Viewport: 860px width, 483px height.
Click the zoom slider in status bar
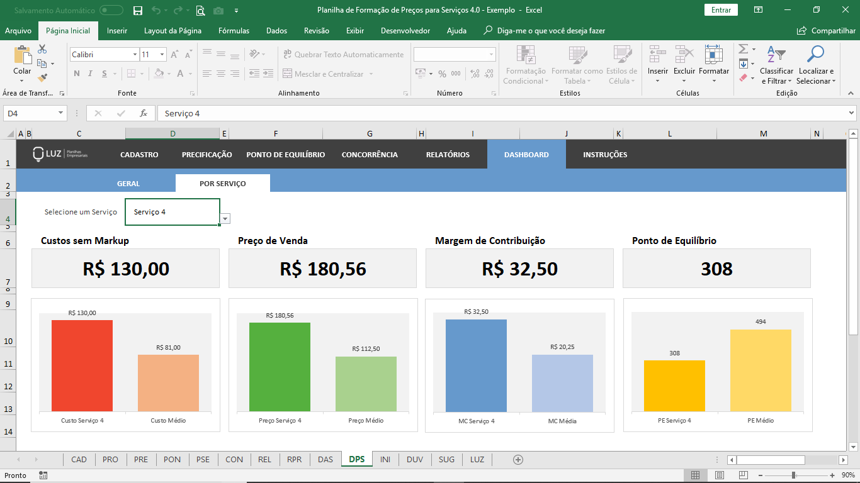click(793, 475)
